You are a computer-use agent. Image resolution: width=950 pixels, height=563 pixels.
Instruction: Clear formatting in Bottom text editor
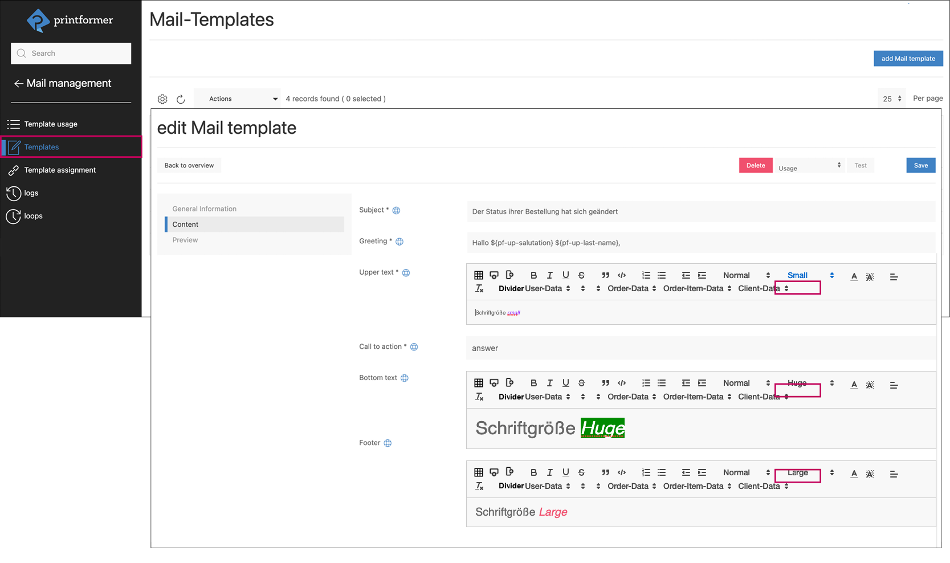479,397
